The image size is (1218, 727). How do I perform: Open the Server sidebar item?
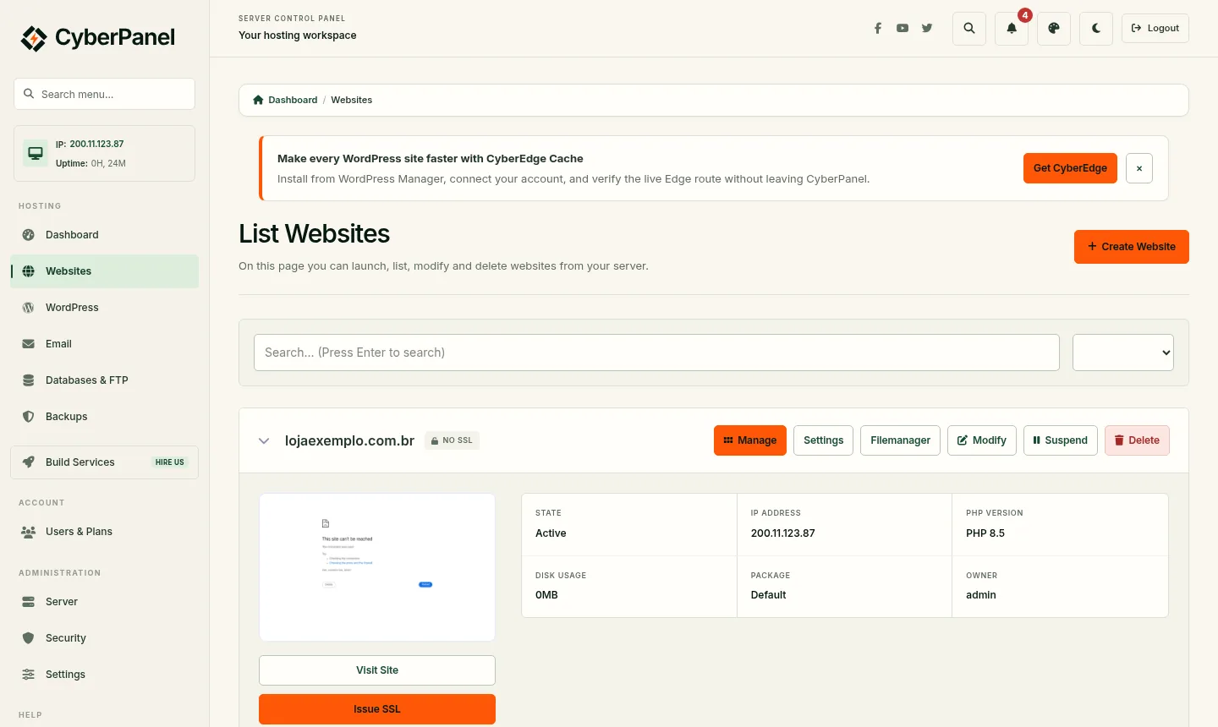[x=105, y=602]
